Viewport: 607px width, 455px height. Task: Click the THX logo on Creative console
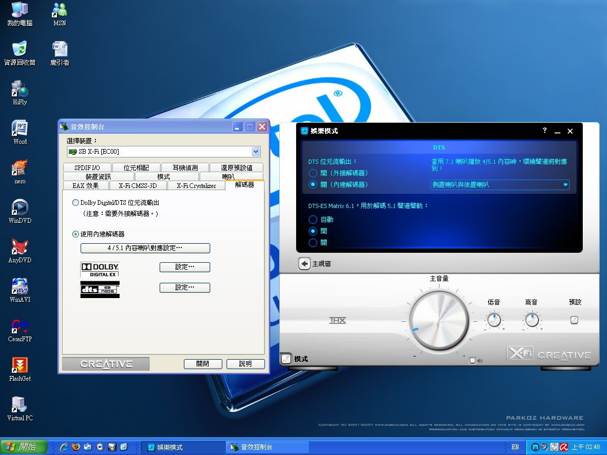[338, 320]
